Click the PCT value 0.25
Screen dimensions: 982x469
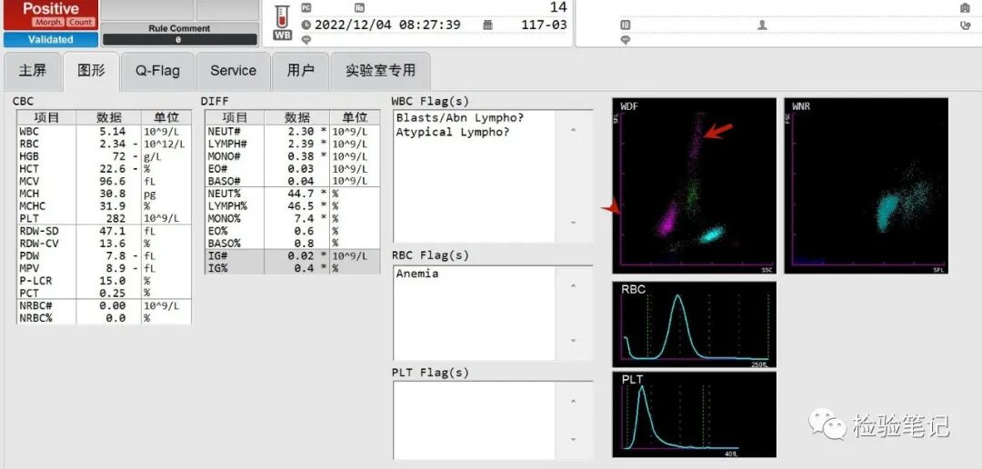[112, 293]
